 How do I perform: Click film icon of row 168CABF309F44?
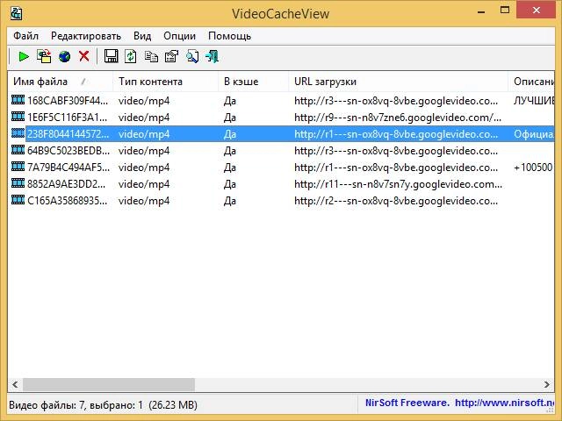coord(18,99)
